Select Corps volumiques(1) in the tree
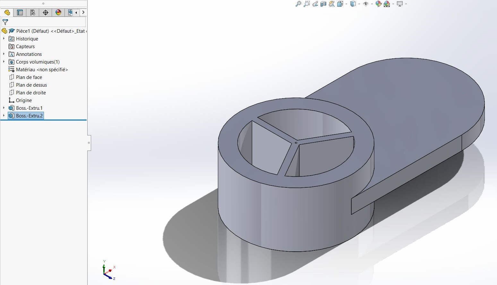497x285 pixels. click(38, 62)
